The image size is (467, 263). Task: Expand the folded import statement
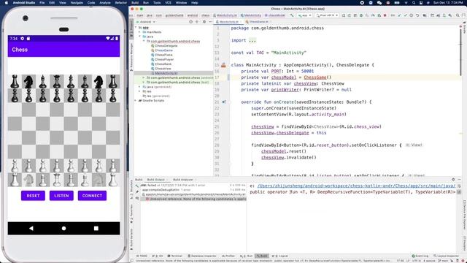(252, 40)
